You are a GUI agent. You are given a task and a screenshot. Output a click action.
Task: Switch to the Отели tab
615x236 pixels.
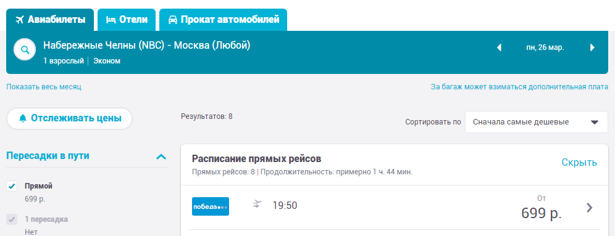pyautogui.click(x=127, y=20)
